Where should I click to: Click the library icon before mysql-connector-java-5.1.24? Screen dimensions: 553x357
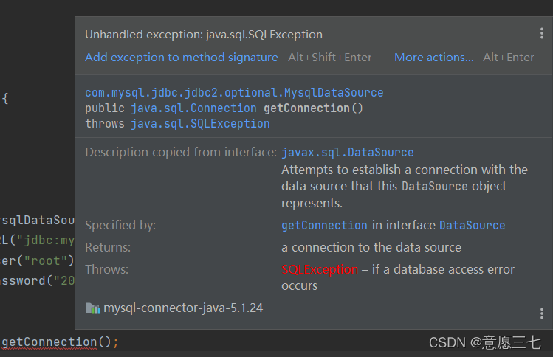[x=92, y=308]
